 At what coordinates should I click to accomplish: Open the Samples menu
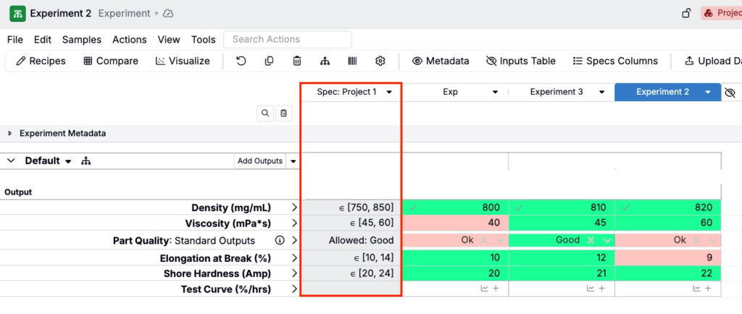tap(81, 40)
